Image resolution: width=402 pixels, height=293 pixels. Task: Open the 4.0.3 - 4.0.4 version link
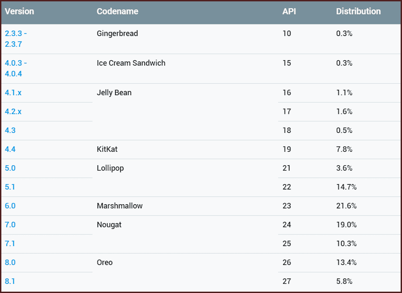tap(16, 68)
